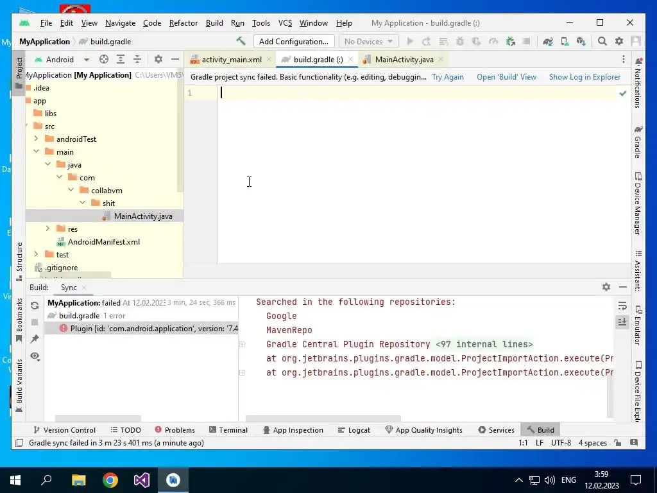Open the VCS menu
Screen dimensions: 657x493
point(285,23)
